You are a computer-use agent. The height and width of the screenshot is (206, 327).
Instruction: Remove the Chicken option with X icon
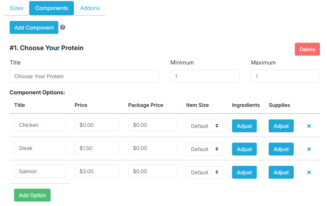(x=309, y=126)
